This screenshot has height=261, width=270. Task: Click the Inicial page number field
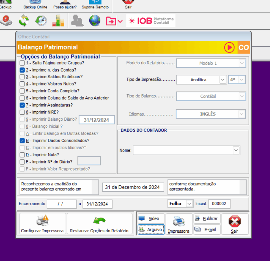click(x=219, y=204)
